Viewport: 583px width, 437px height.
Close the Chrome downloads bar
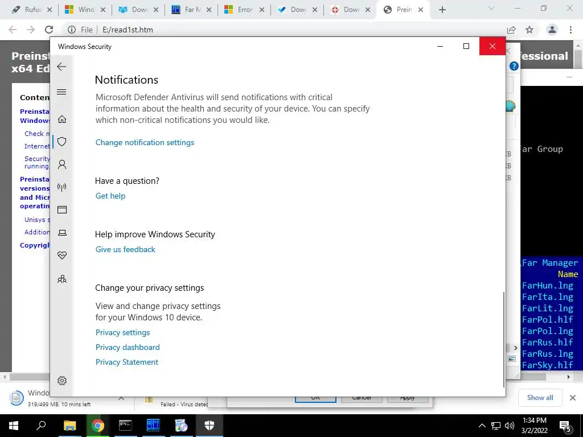click(573, 398)
